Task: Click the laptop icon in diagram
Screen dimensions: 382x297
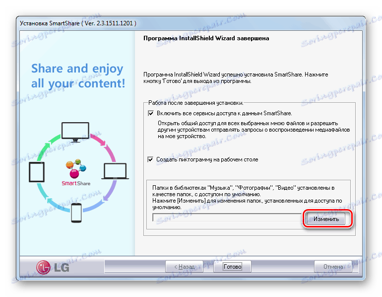Action: [115, 171]
